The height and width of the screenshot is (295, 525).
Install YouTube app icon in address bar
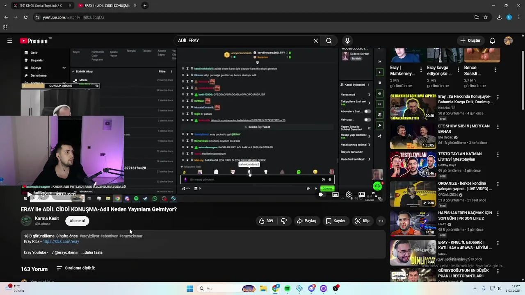(x=477, y=17)
